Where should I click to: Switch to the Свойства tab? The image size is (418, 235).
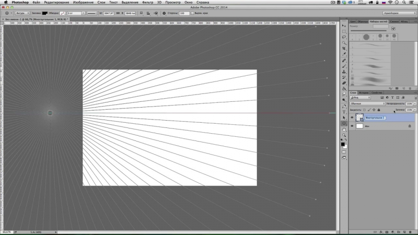click(x=377, y=92)
